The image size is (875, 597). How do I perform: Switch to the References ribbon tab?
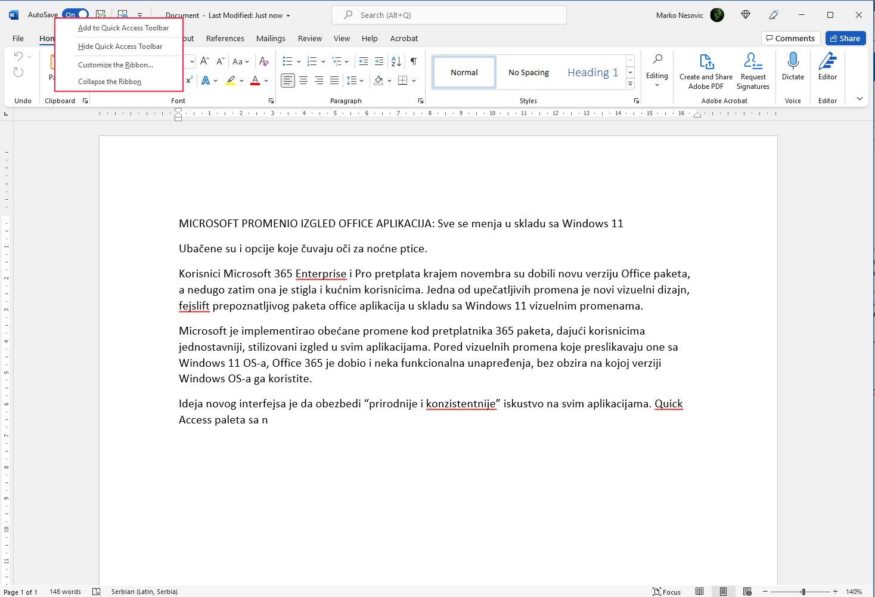tap(225, 38)
